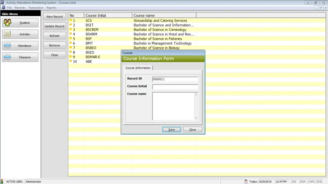This screenshot has height=184, width=328.
Task: Save the course information form
Action: coord(171,129)
